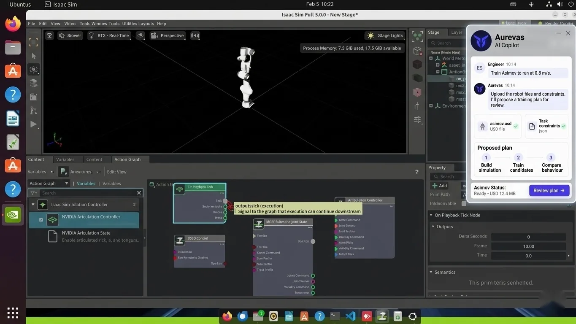
Task: Click the stacked layers tool in left toolbar
Action: [34, 83]
